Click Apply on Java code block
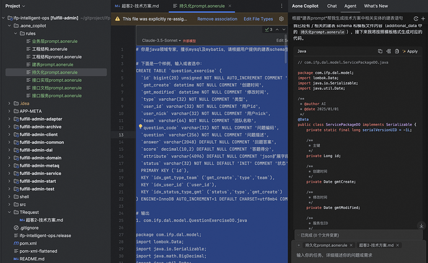 (x=410, y=51)
